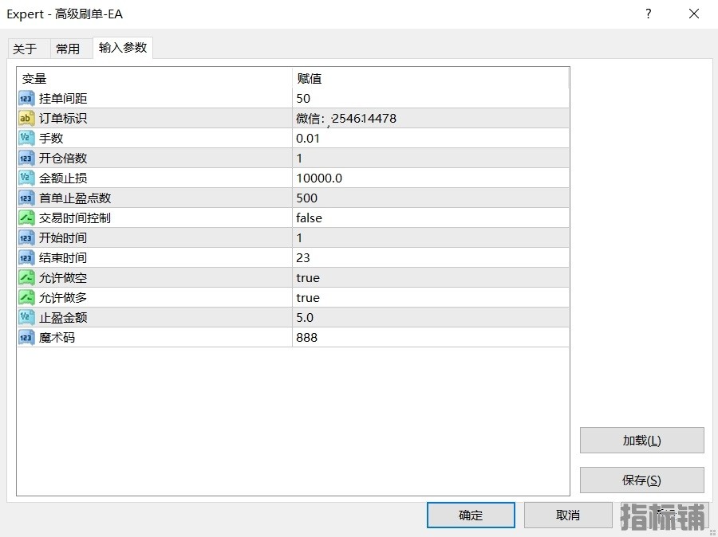Select the 金额止损 variable name
This screenshot has width=718, height=537.
(63, 178)
